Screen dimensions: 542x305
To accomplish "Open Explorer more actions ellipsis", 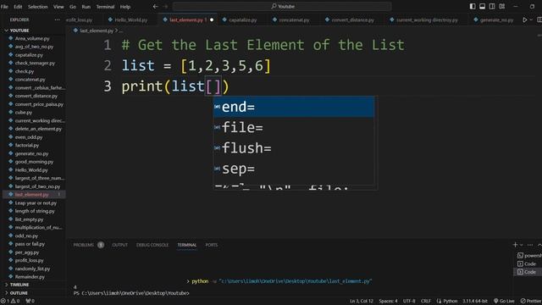I will 57,19.
